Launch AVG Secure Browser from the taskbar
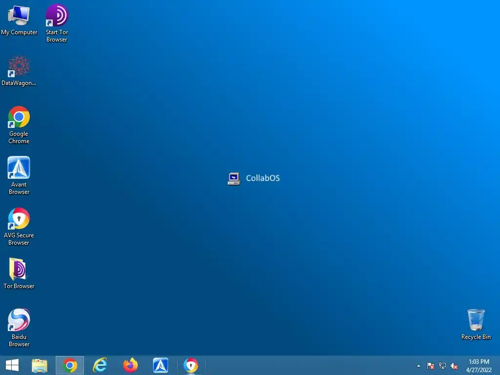The width and height of the screenshot is (500, 375). point(191,365)
